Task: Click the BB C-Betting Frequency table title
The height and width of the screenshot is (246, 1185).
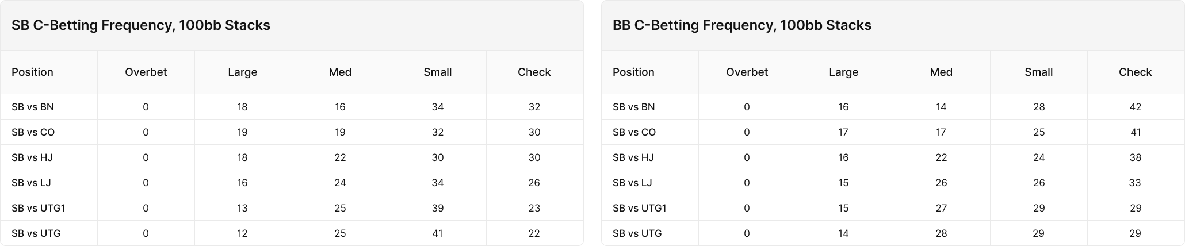Action: click(x=742, y=25)
